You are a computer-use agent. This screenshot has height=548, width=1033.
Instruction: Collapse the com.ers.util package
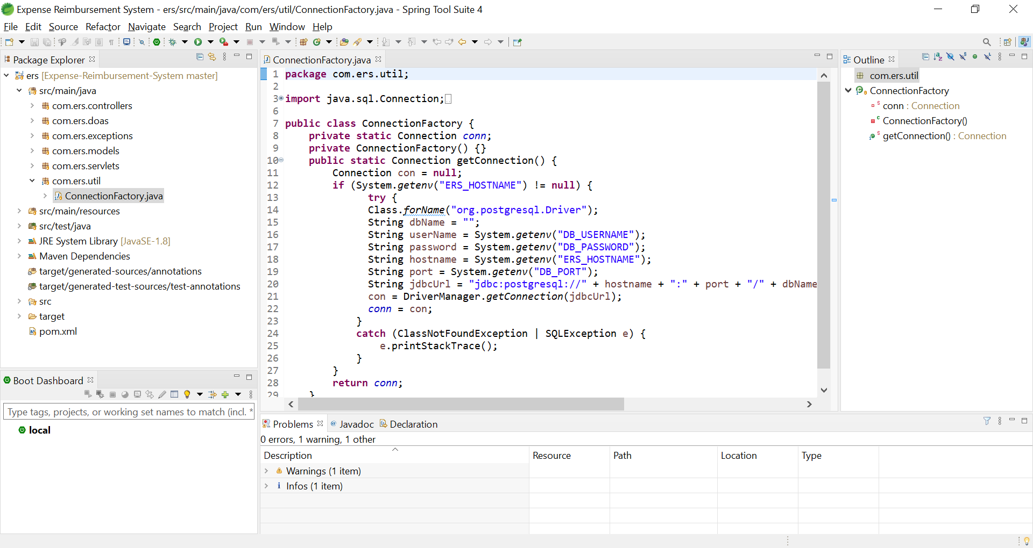tap(32, 181)
